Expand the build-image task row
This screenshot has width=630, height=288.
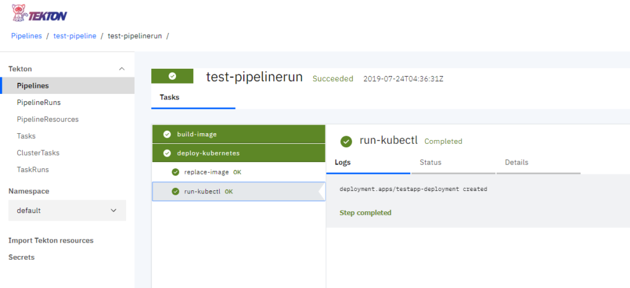[x=239, y=134]
